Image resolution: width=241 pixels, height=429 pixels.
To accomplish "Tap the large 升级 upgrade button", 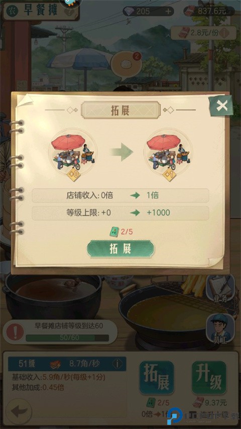I will pos(209,378).
